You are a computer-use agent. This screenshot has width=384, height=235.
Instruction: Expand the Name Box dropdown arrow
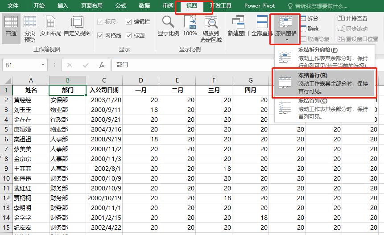click(43, 65)
